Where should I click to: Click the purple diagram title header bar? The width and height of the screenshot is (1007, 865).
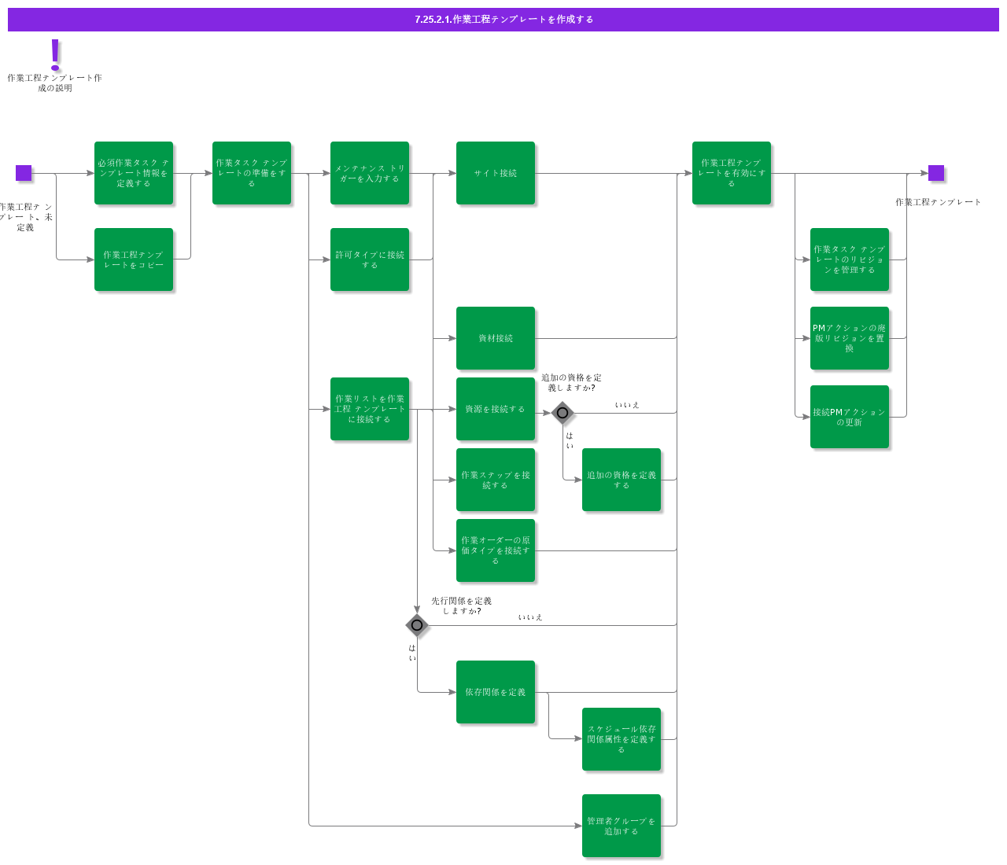click(503, 20)
